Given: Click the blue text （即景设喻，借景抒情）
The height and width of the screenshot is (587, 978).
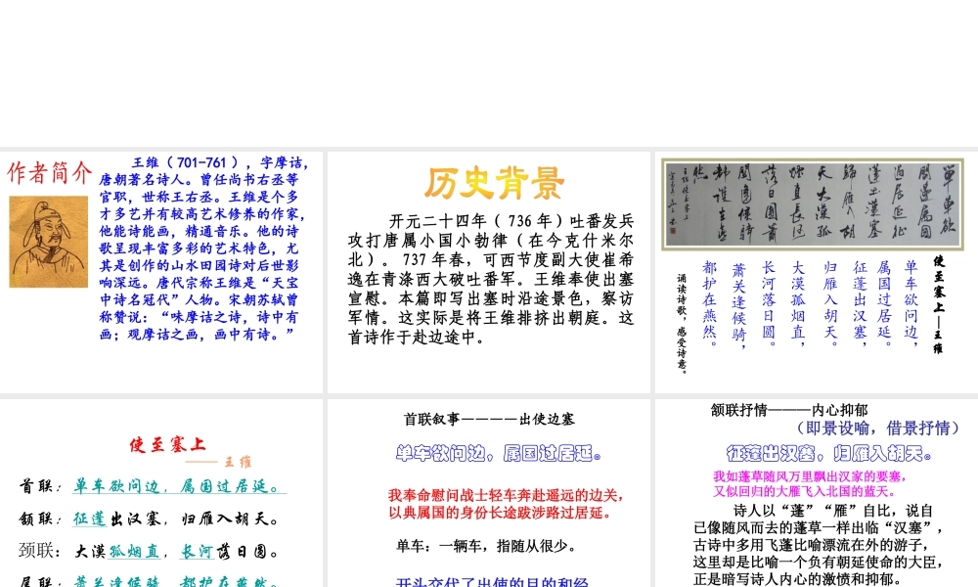Looking at the screenshot, I should pyautogui.click(x=877, y=429).
